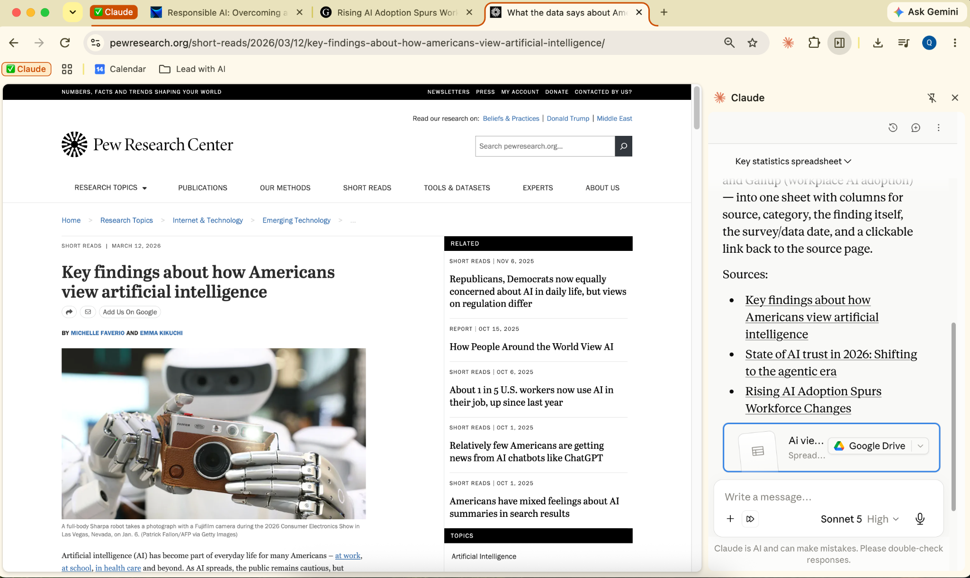970x578 pixels.
Task: Open the Chrome three-dot menu
Action: click(x=955, y=43)
